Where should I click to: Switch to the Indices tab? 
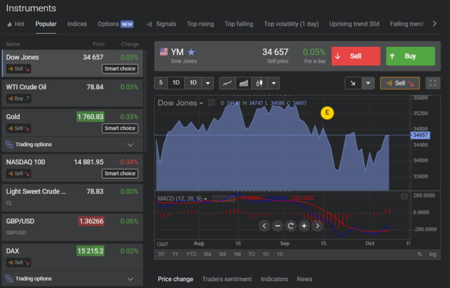(x=77, y=24)
